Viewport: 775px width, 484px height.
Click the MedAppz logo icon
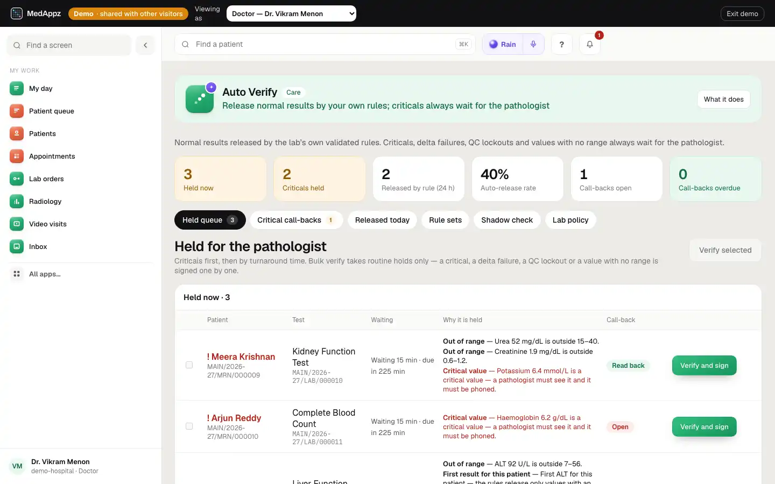pyautogui.click(x=17, y=13)
